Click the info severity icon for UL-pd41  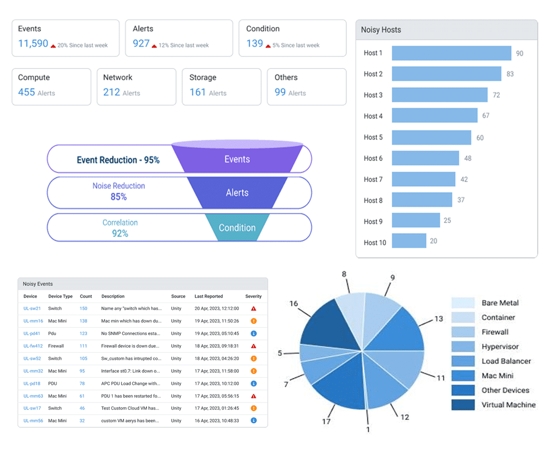[253, 333]
